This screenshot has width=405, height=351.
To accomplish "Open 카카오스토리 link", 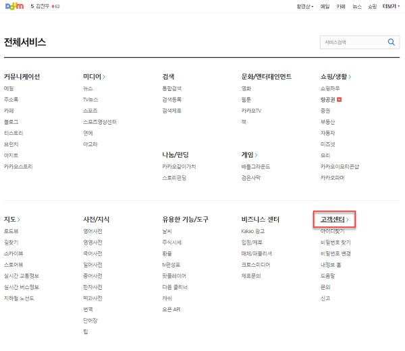I will (18, 166).
